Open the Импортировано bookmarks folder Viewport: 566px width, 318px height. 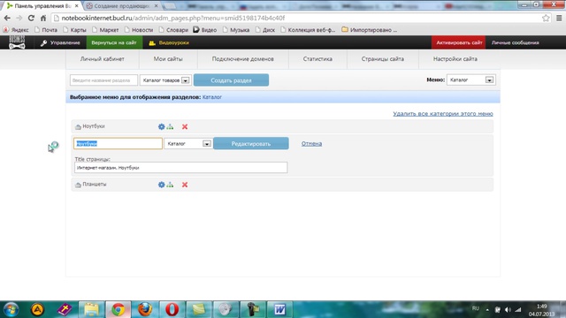(x=370, y=30)
